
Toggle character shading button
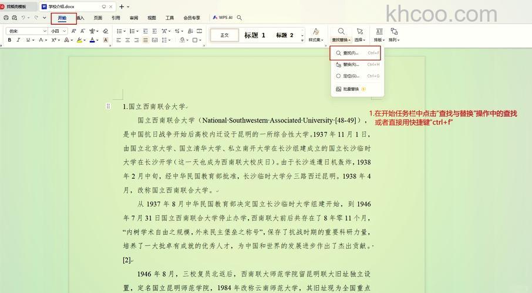click(106, 40)
